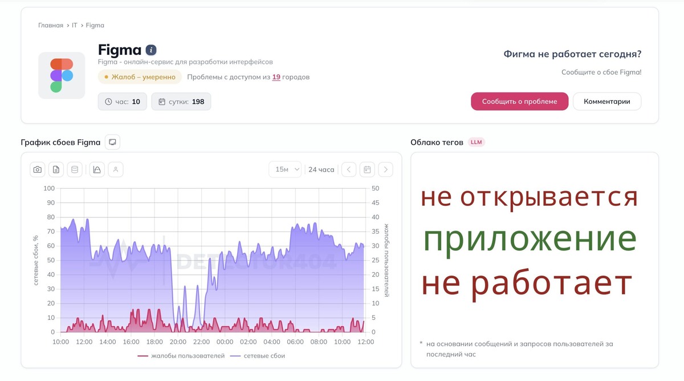Click the camera snapshot icon on chart
Screen dimensions: 684x381
38,169
